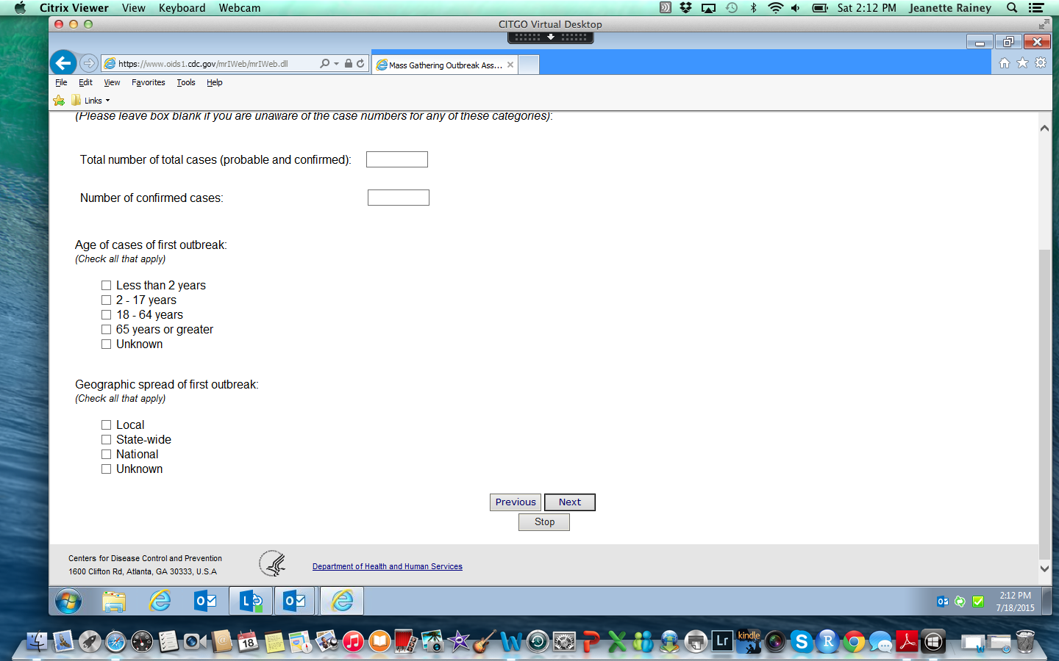Viewport: 1059px width, 661px height.
Task: Click the URL address field
Action: 210,64
